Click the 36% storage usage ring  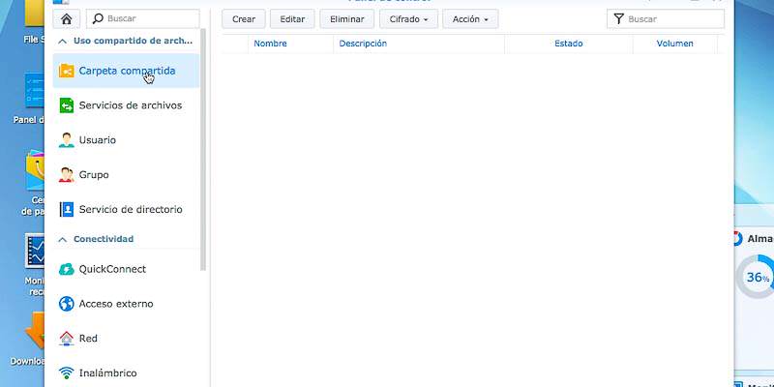tap(756, 277)
